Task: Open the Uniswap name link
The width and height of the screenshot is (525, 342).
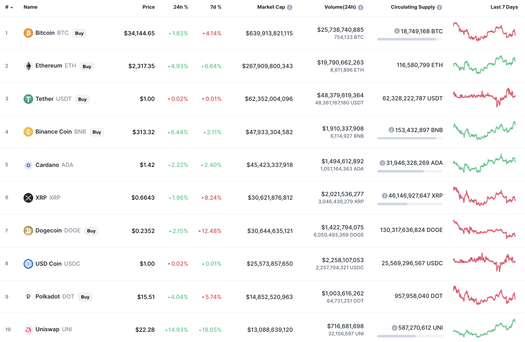Action: point(48,329)
